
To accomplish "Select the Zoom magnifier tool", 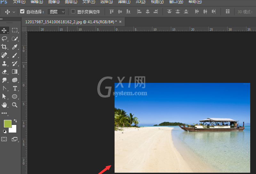I will point(15,105).
